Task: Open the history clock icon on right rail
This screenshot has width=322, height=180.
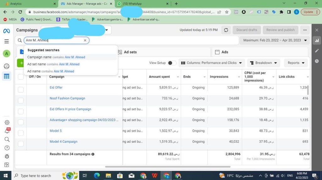Action: [x=317, y=61]
